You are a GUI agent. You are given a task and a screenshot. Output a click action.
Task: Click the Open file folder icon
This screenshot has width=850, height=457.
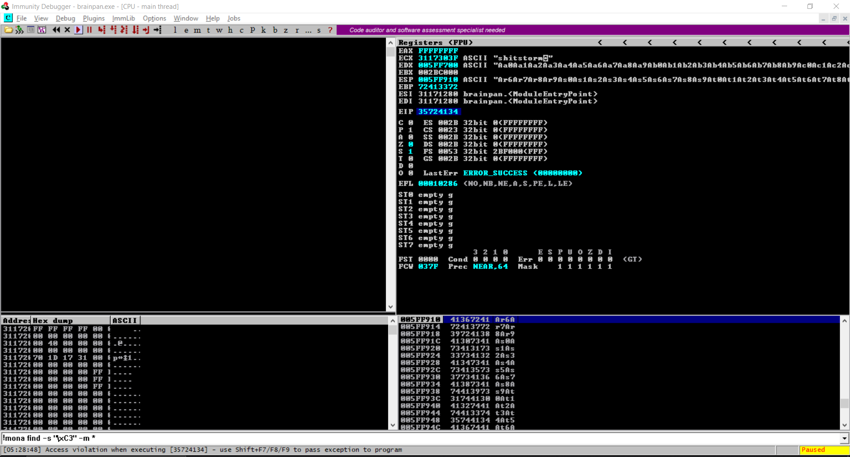click(8, 30)
